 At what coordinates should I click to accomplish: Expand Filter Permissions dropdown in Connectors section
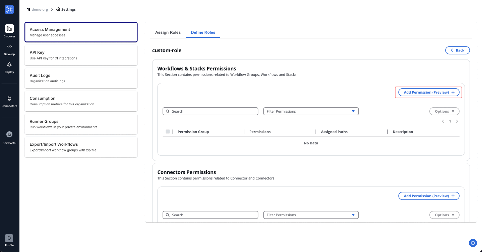[x=311, y=215]
